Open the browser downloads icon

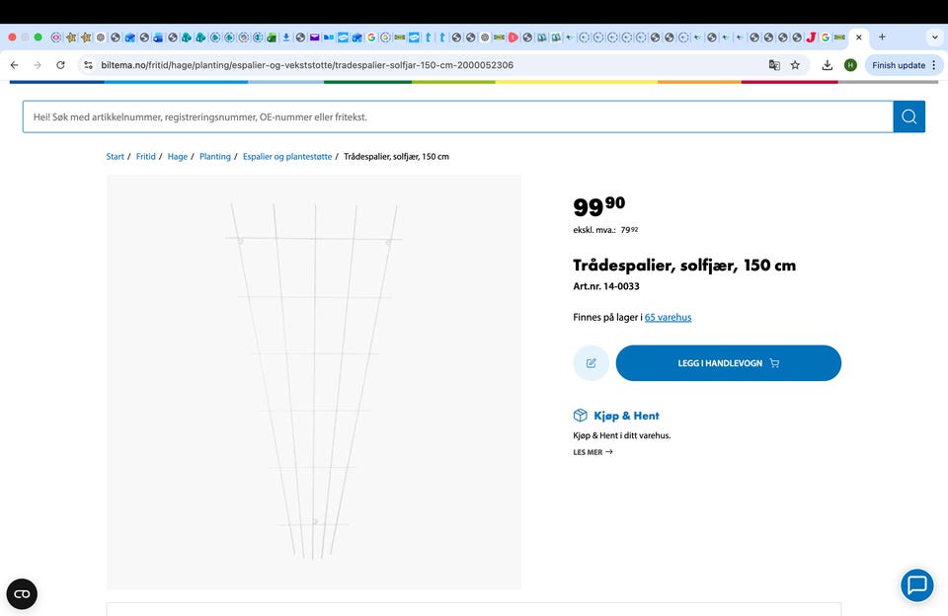pos(828,65)
